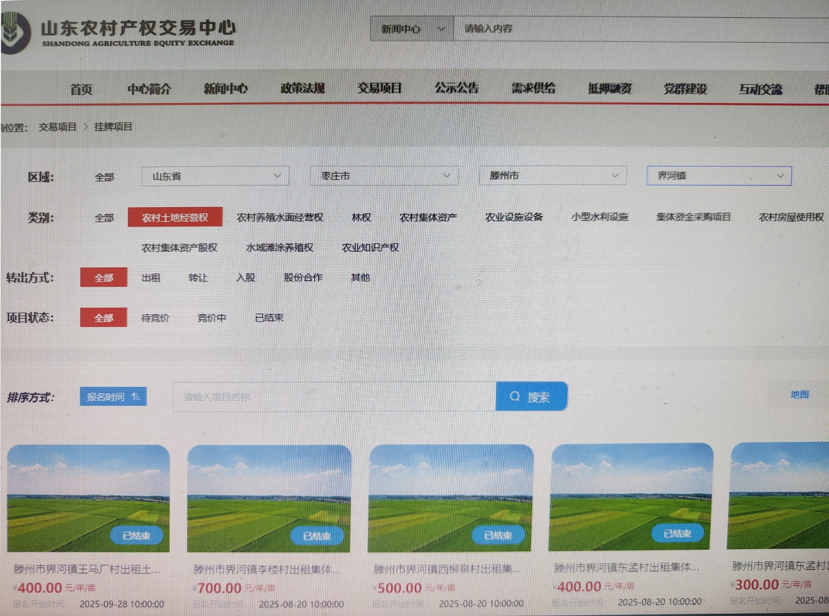The height and width of the screenshot is (616, 829).
Task: Filter projects by 已结束 status
Action: pyautogui.click(x=269, y=317)
